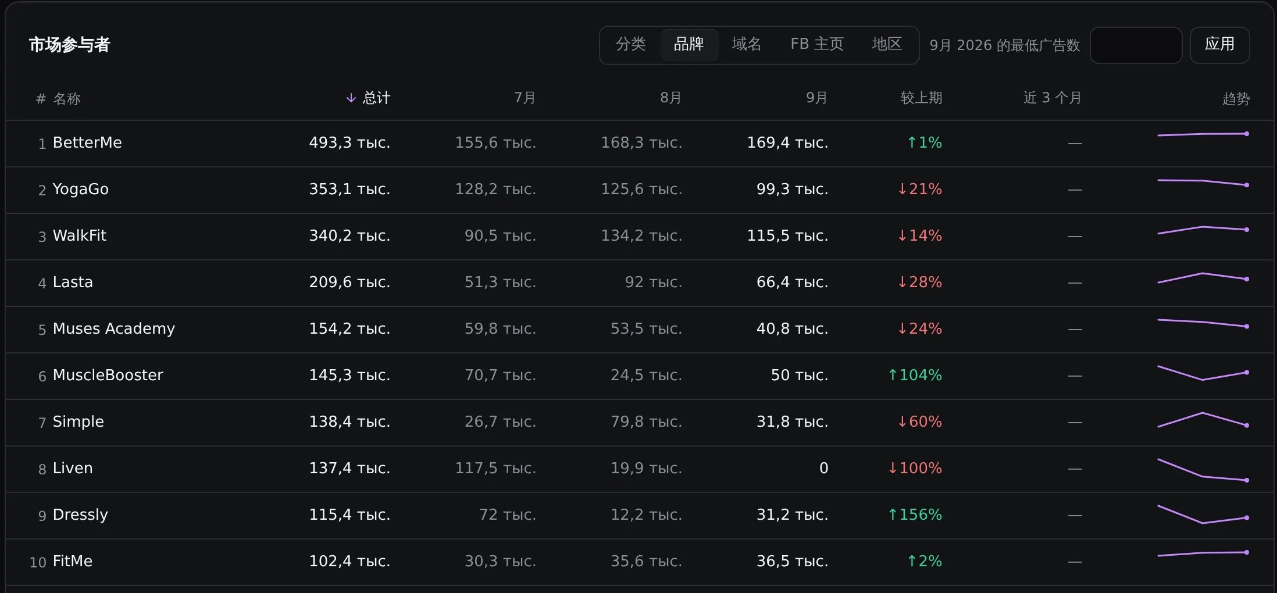This screenshot has width=1277, height=593.
Task: Select the Dressly brand name
Action: 80,515
